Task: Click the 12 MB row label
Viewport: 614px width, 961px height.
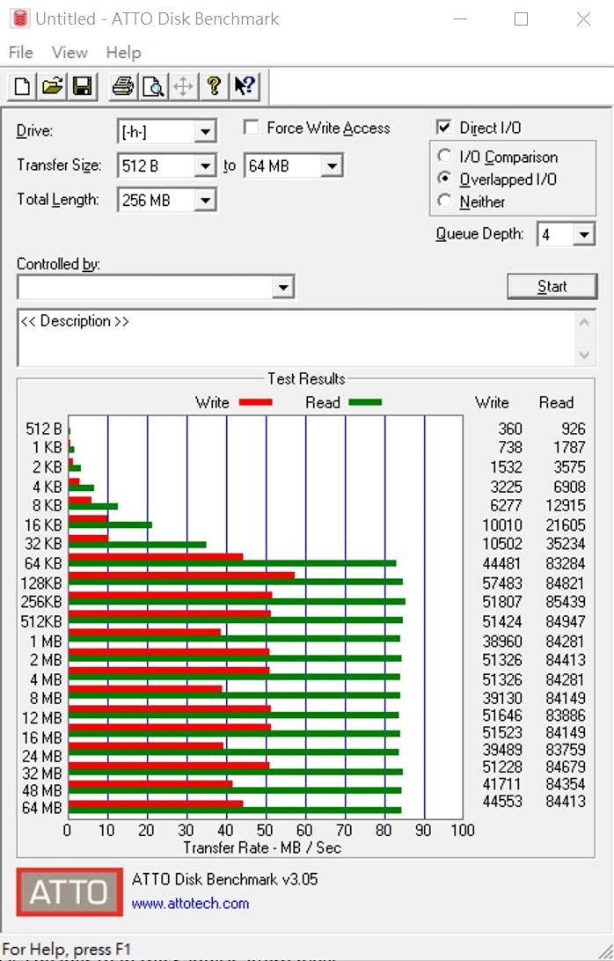Action: coord(41,717)
